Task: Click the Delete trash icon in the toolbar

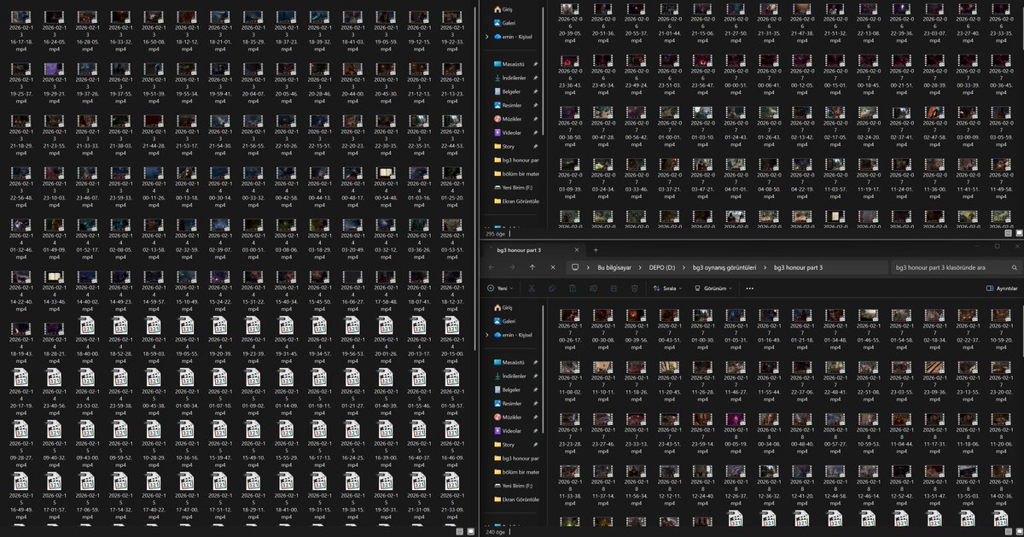Action: pyautogui.click(x=634, y=289)
